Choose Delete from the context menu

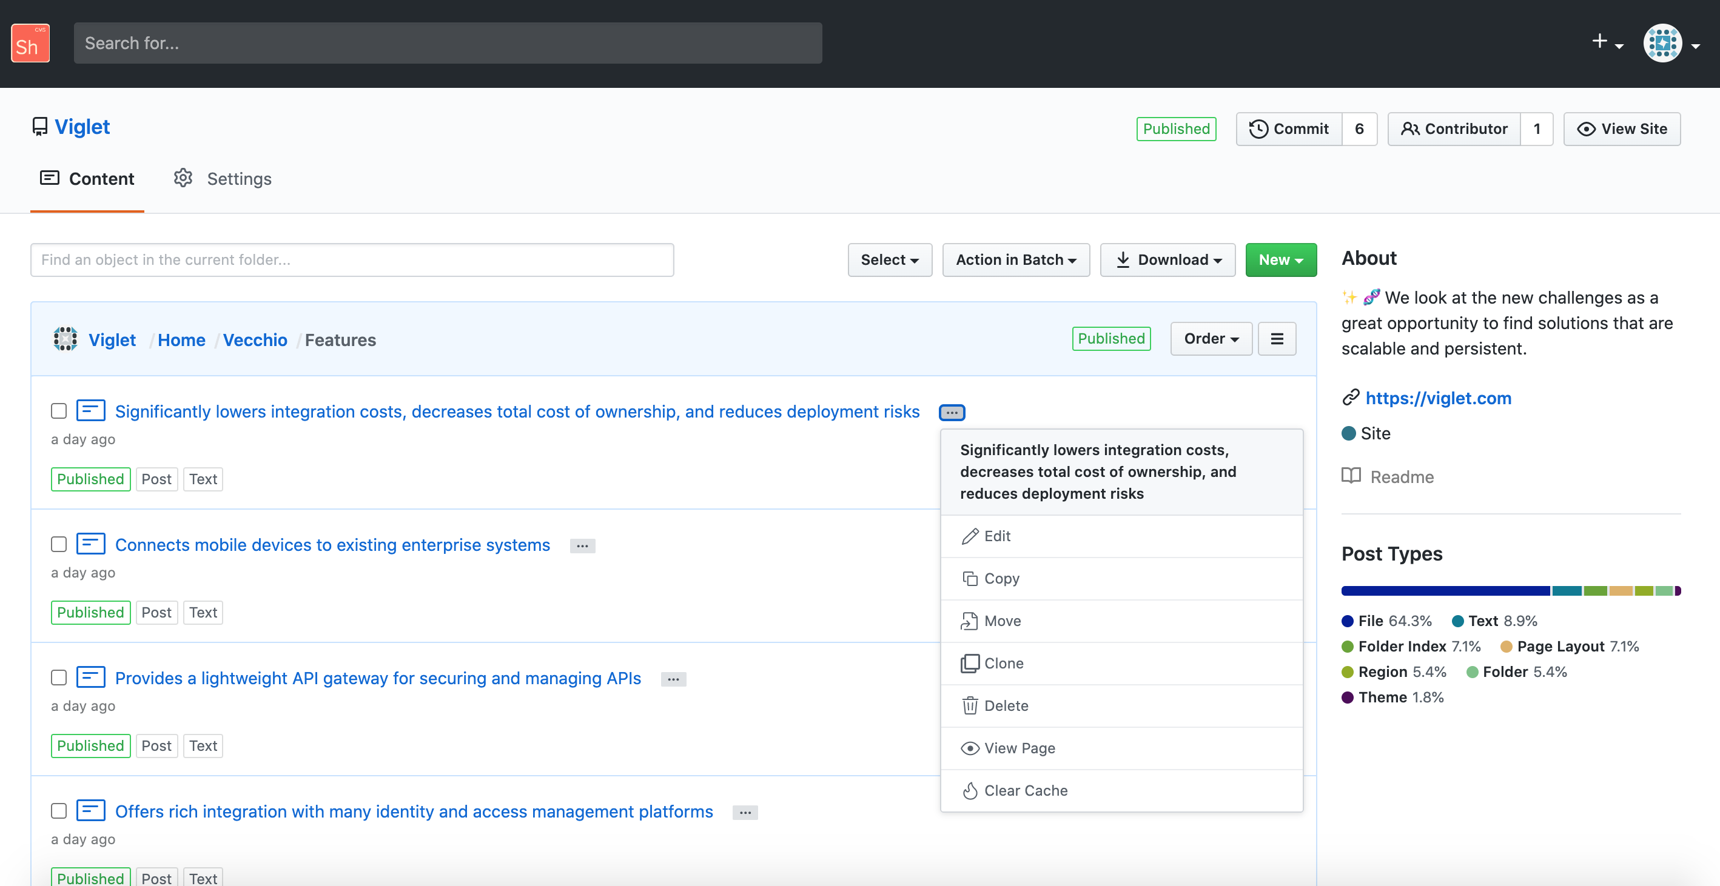point(1122,706)
